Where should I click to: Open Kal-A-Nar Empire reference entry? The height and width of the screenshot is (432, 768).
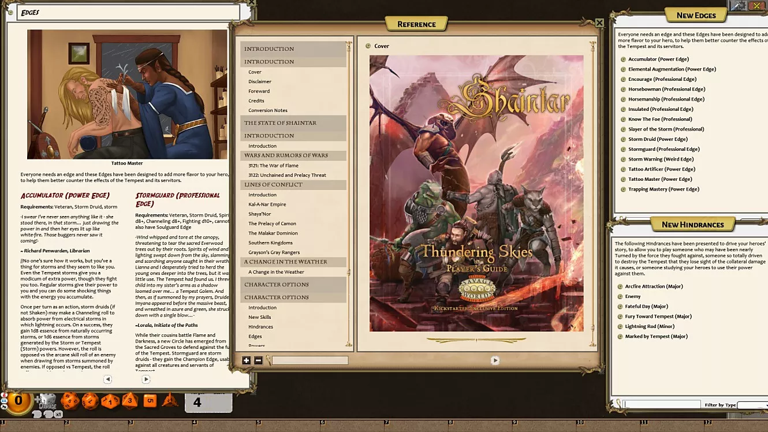click(x=267, y=204)
